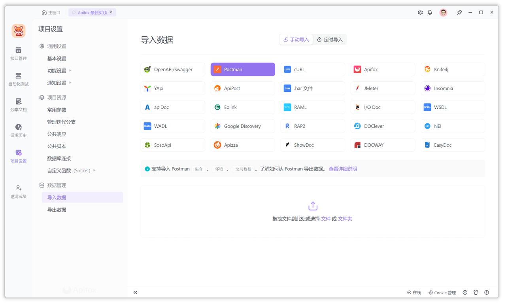Open Cookie 管理 in status bar
506x303 pixels.
pos(442,293)
